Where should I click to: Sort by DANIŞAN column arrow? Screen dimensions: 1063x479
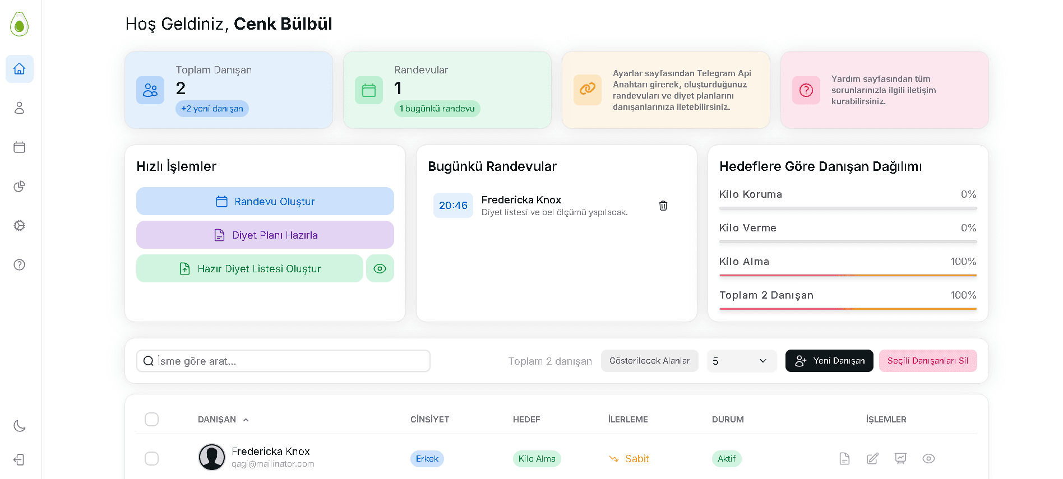point(246,420)
